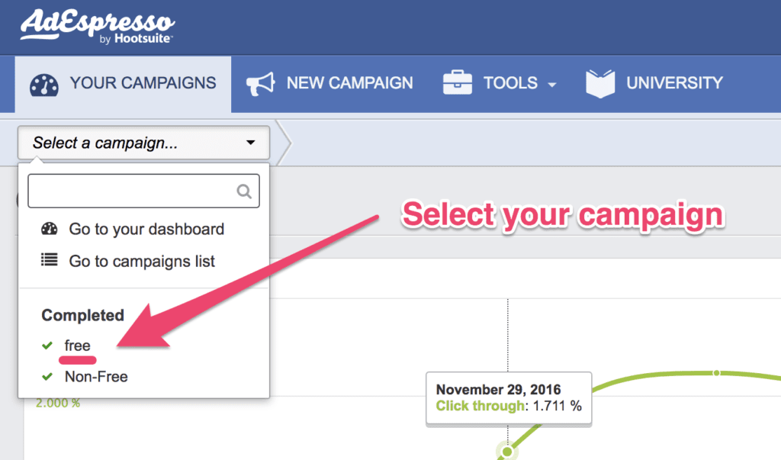
Task: Click the megaphone icon for New Campaign
Action: coord(259,84)
